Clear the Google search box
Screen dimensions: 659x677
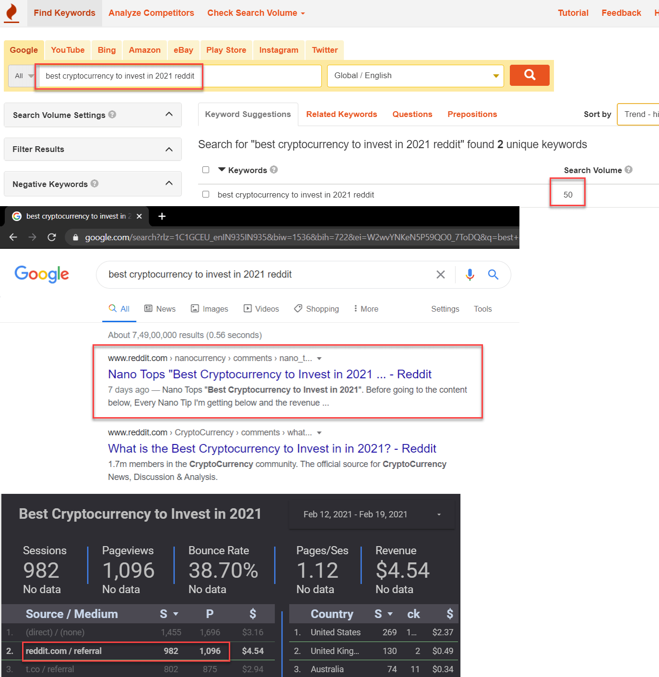point(440,274)
